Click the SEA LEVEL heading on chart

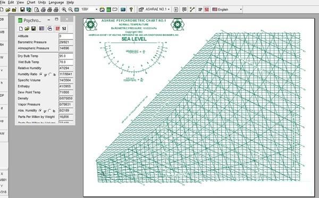[x=134, y=39]
